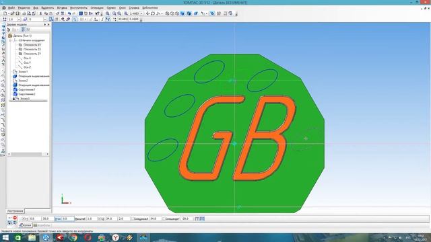Click the Построение tab below tree

click(15, 211)
